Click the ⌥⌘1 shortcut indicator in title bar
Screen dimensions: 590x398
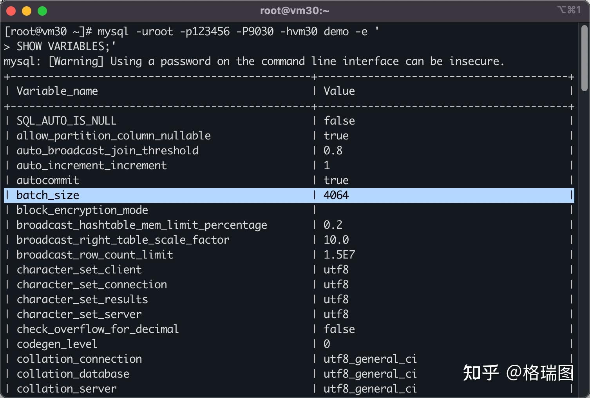pyautogui.click(x=569, y=10)
